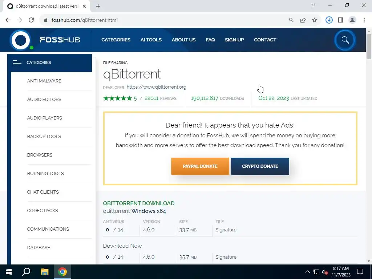Click the CRYPTO DONATE button
Viewport: 372px width, 279px height.
[260, 166]
